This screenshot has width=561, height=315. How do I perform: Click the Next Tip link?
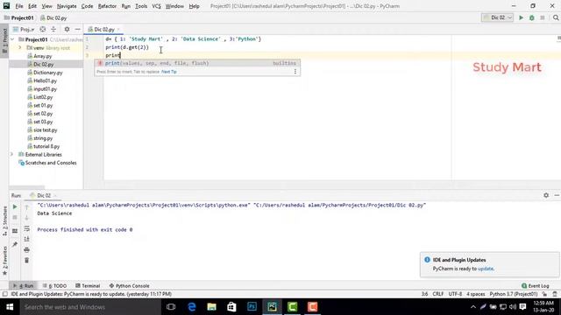(x=169, y=72)
